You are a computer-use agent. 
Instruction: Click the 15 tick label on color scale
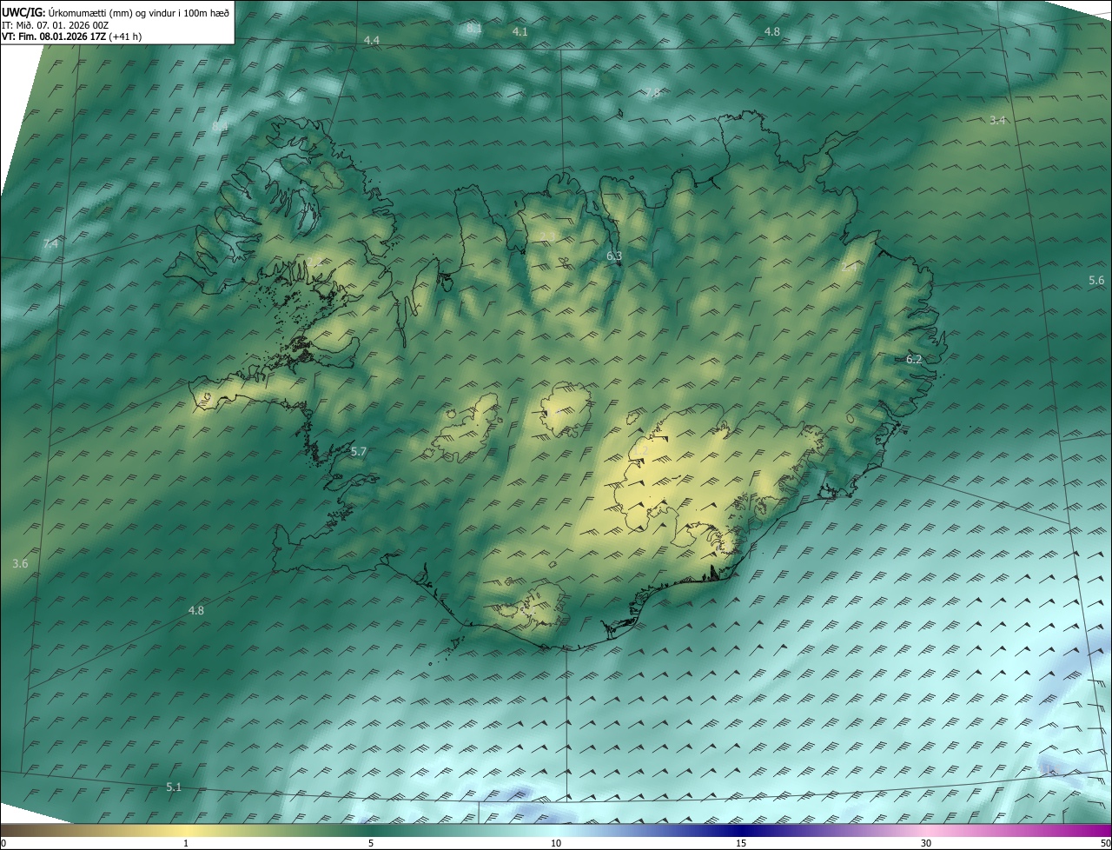click(x=741, y=843)
